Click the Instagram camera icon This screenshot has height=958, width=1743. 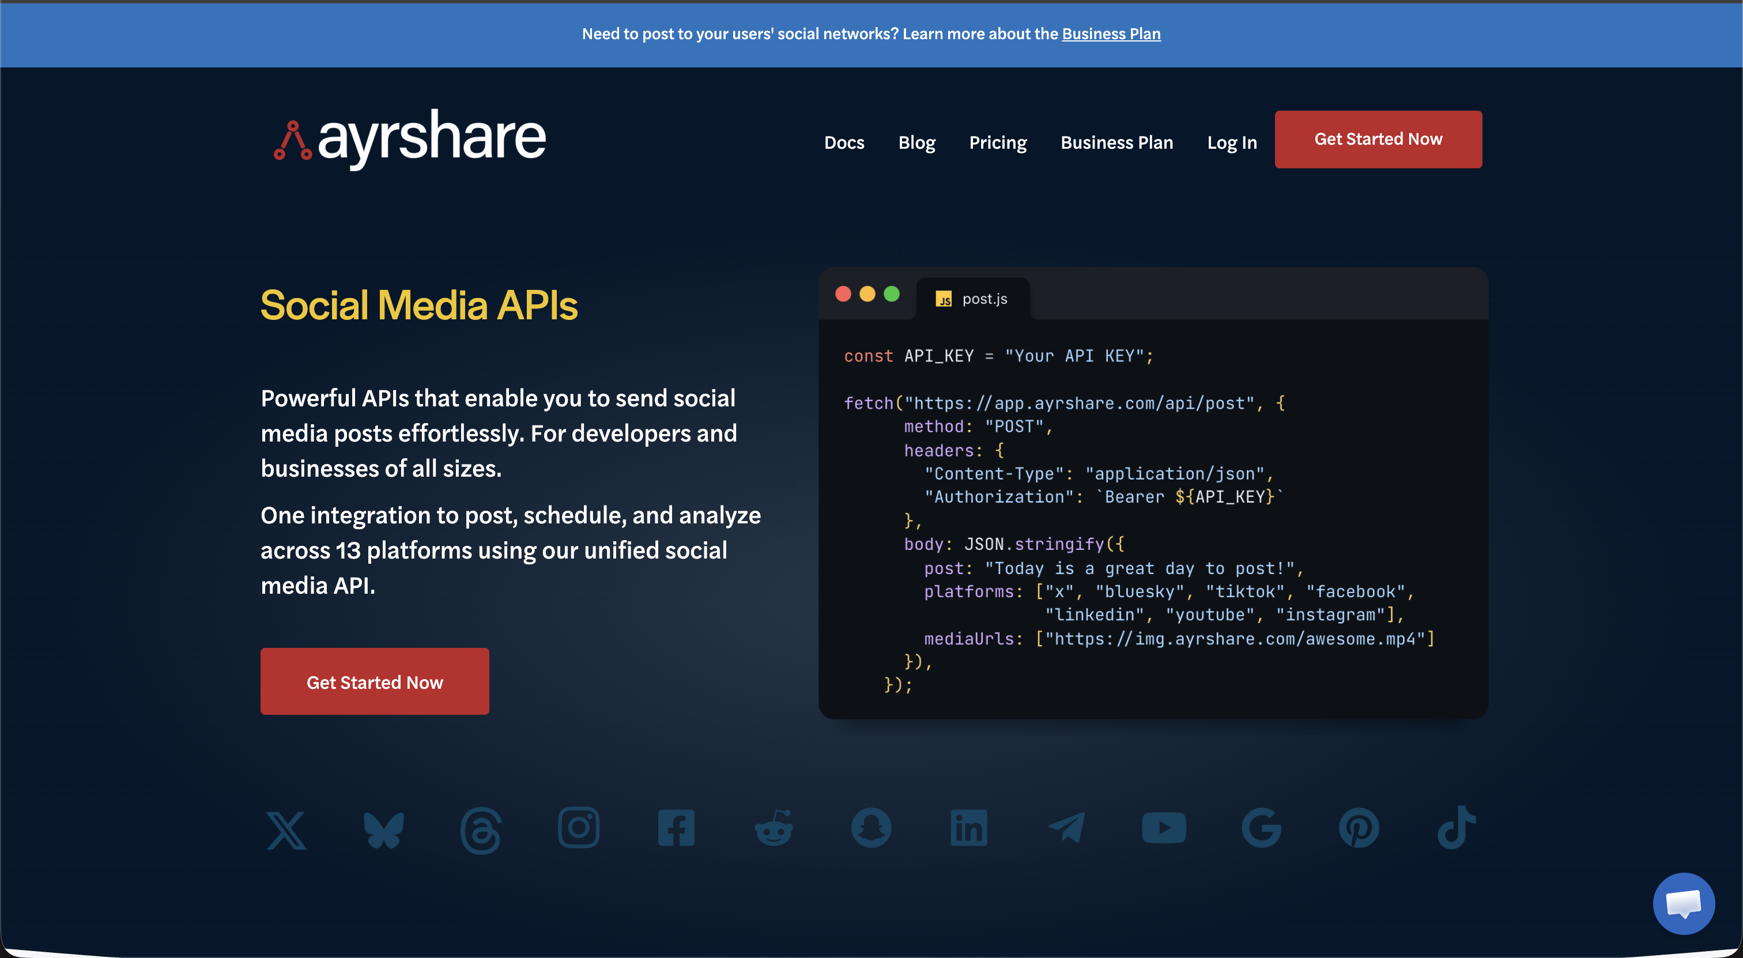pyautogui.click(x=579, y=827)
